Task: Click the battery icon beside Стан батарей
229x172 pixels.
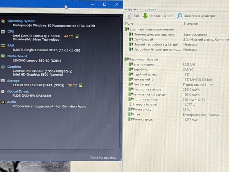Action: 131,39
